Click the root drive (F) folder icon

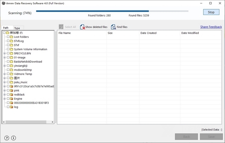pyautogui.click(x=7, y=33)
